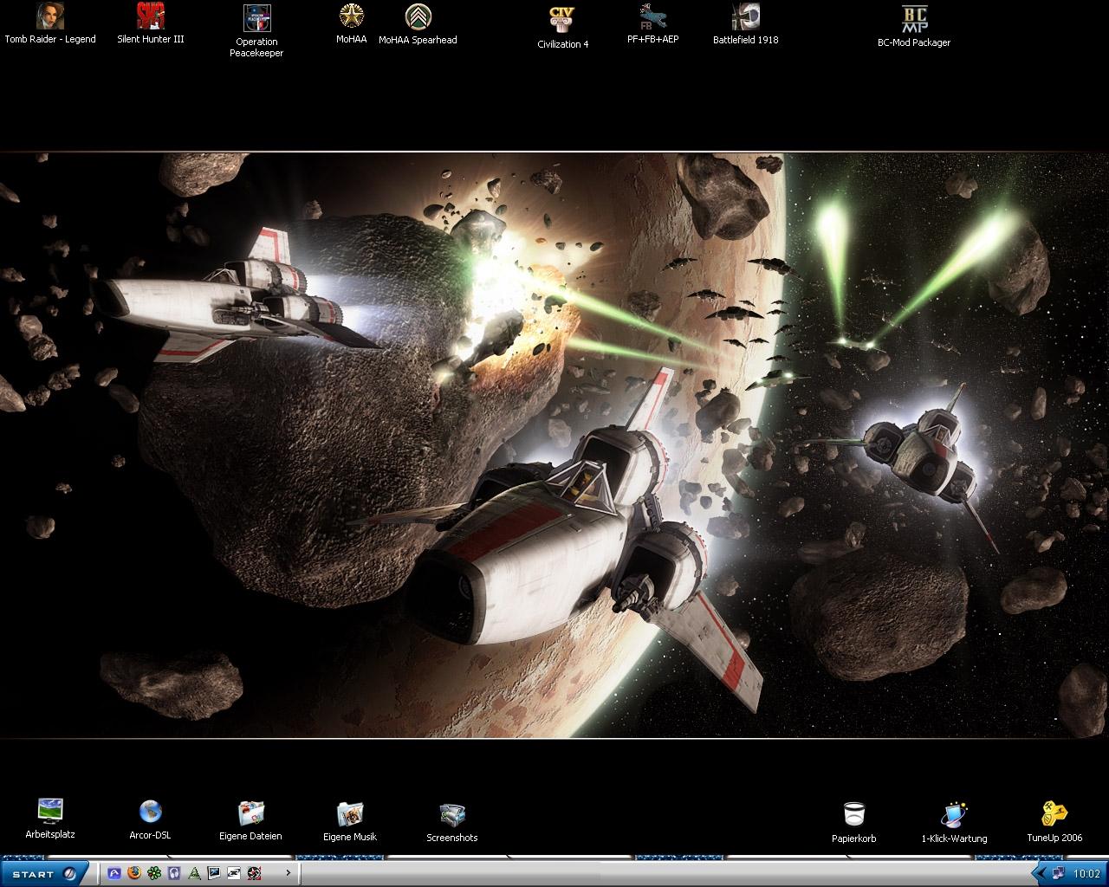
Task: Open the Eigene Dateien folder
Action: (x=250, y=820)
